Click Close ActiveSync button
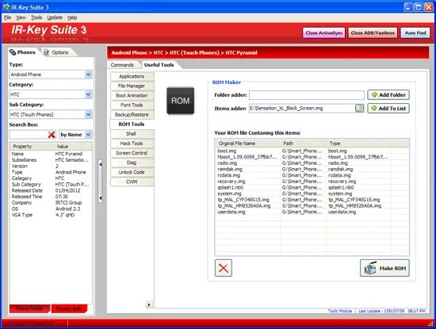436x329 pixels. [x=324, y=33]
